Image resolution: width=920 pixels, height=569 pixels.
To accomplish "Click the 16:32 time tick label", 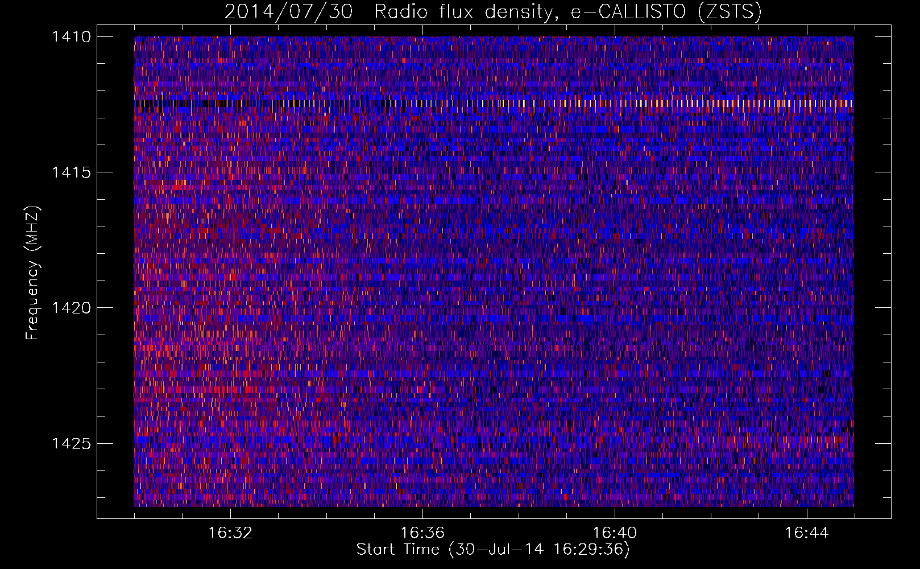I will (230, 533).
